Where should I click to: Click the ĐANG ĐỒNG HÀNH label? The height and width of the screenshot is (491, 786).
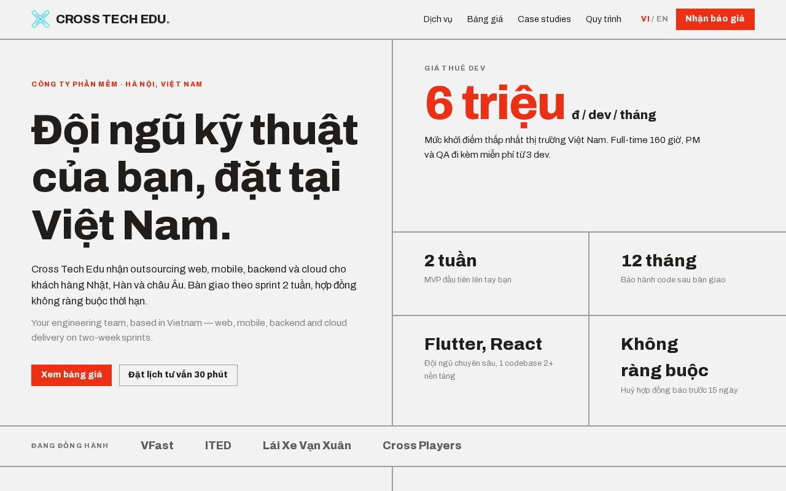70,446
